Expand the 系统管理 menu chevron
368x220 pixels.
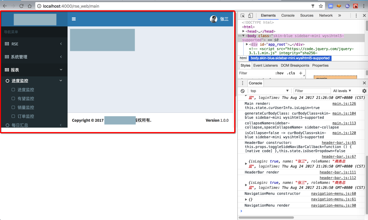[61, 57]
